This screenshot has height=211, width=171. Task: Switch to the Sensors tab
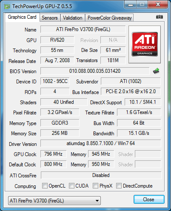coord(50,18)
